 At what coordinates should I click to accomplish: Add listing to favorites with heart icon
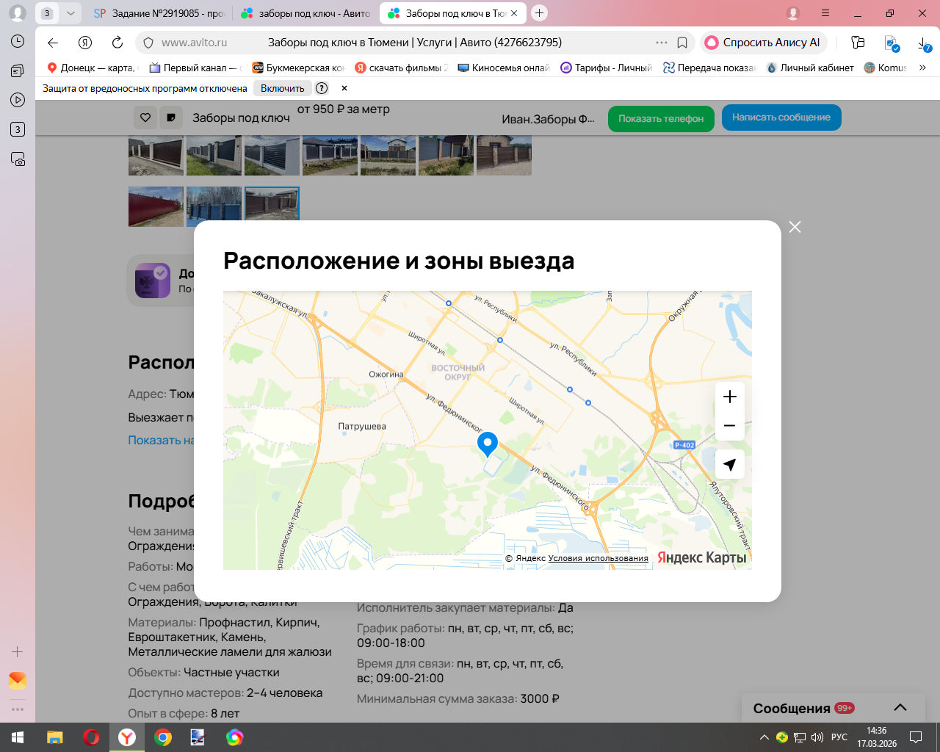click(x=145, y=117)
